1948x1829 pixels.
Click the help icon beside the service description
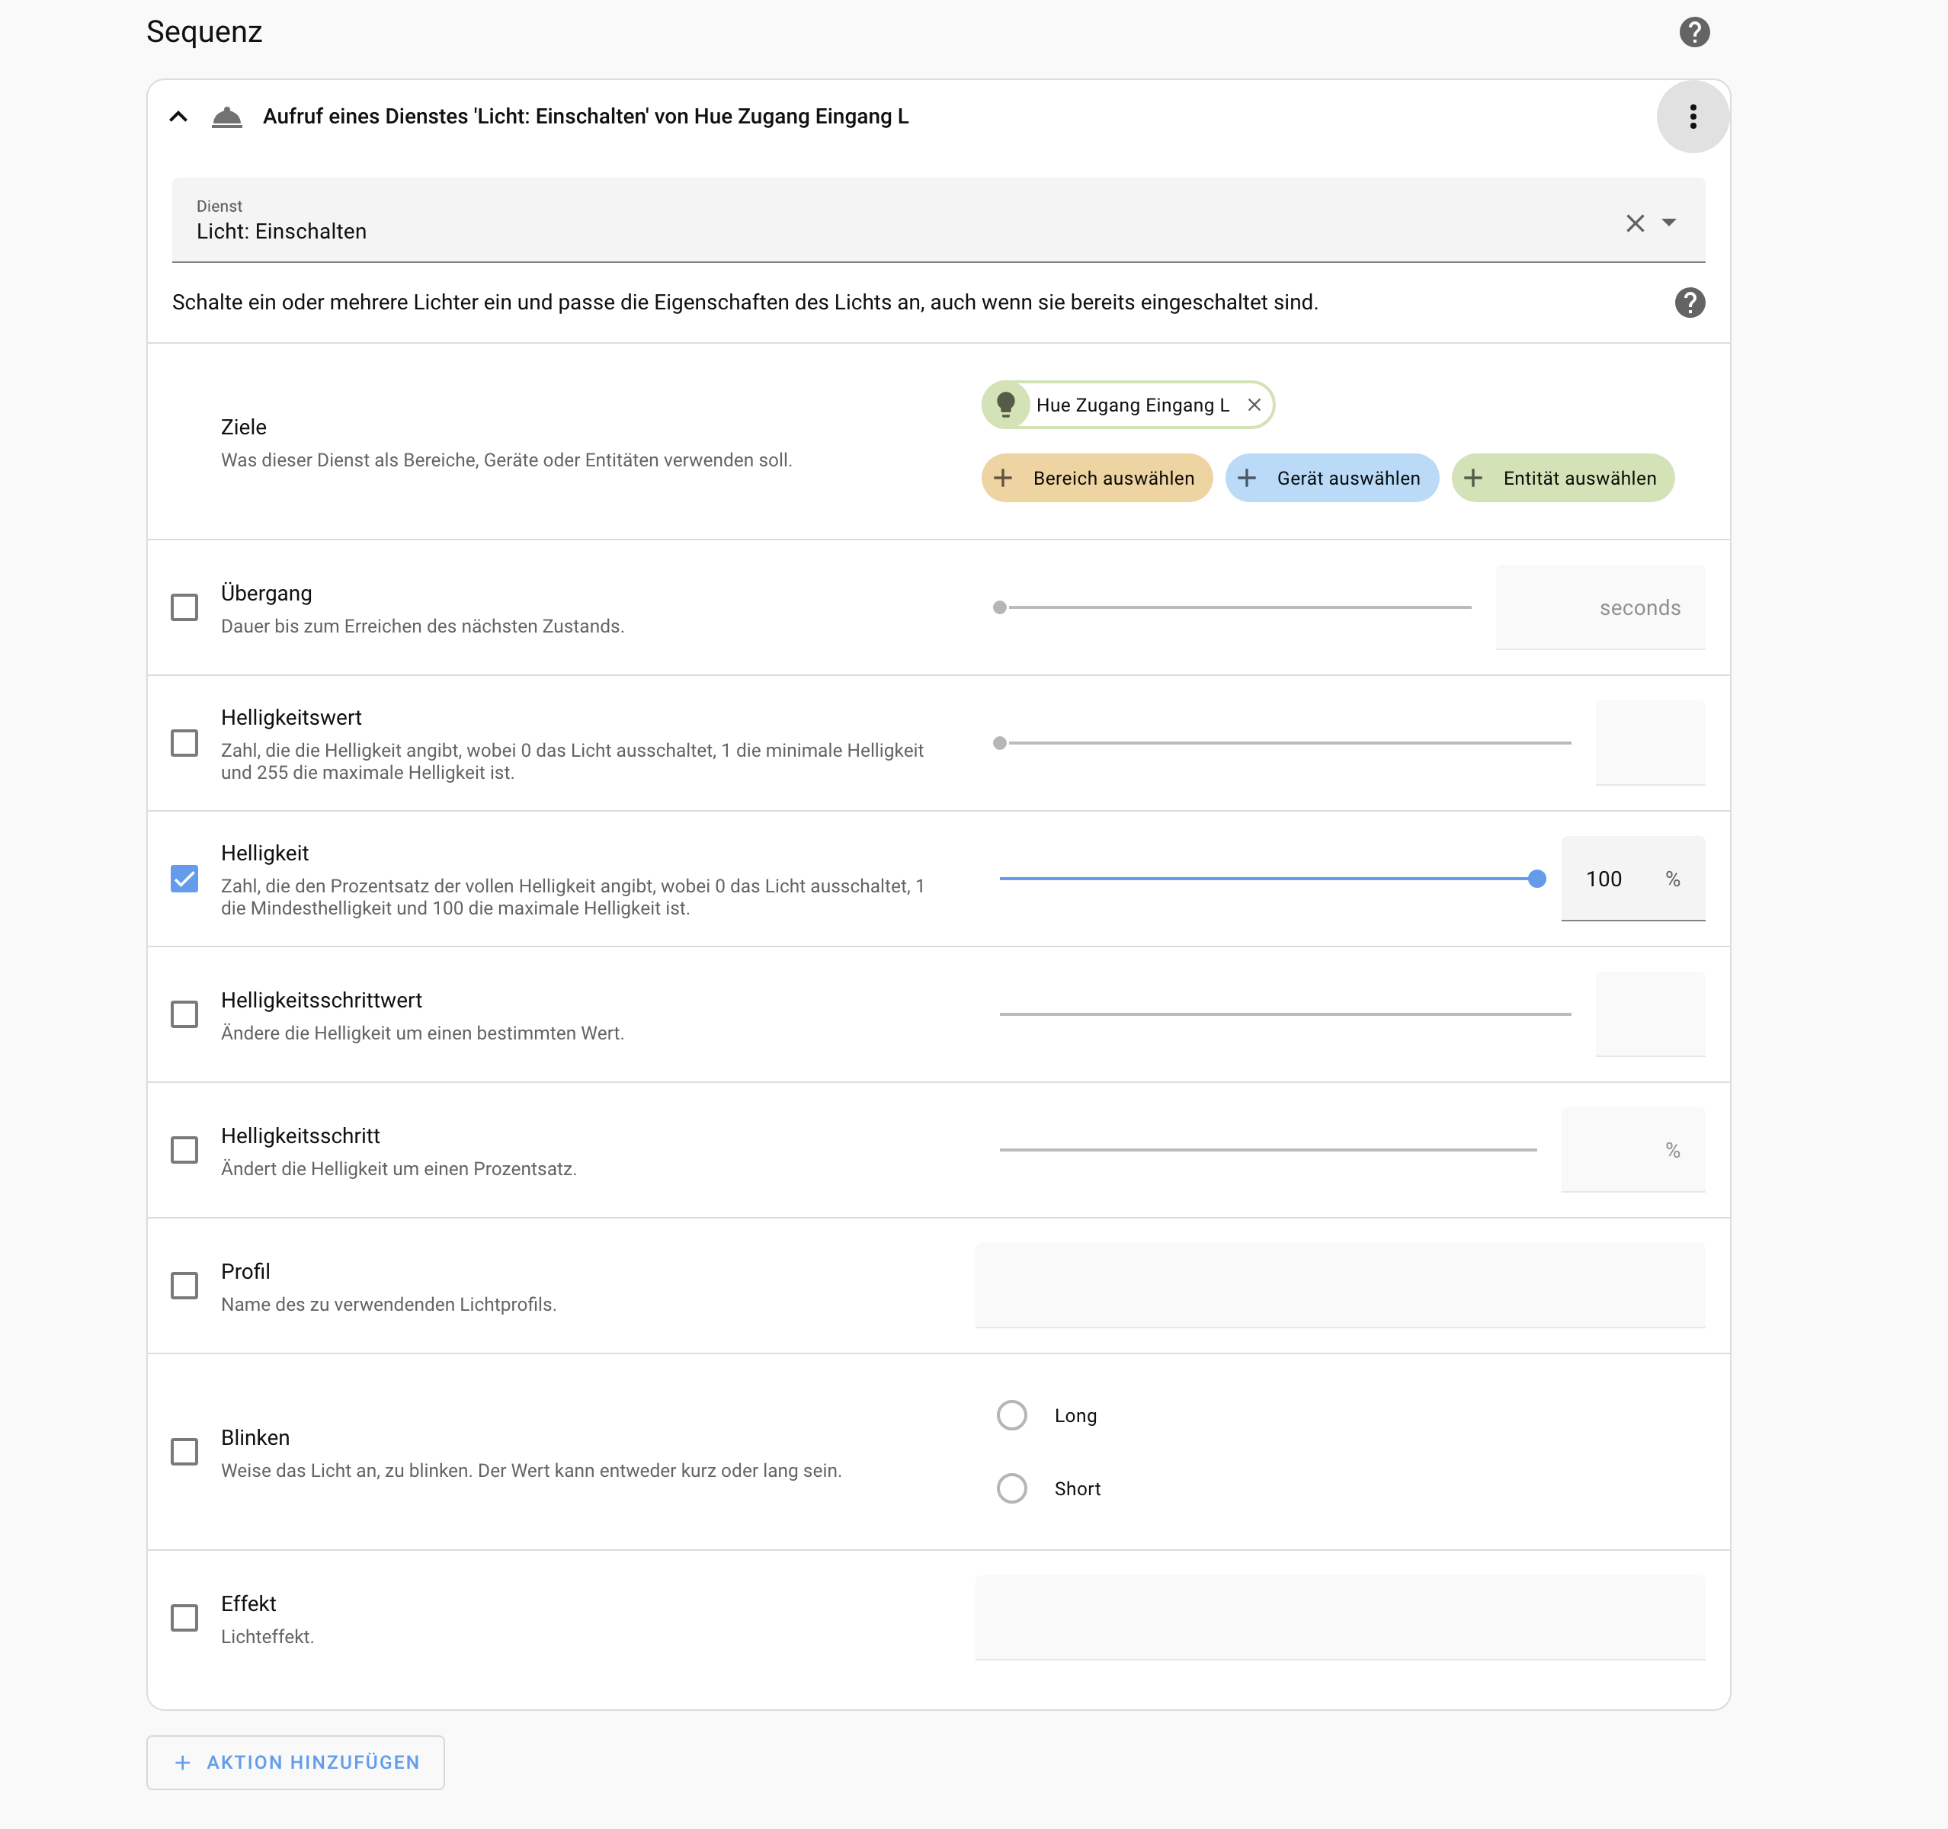1690,303
